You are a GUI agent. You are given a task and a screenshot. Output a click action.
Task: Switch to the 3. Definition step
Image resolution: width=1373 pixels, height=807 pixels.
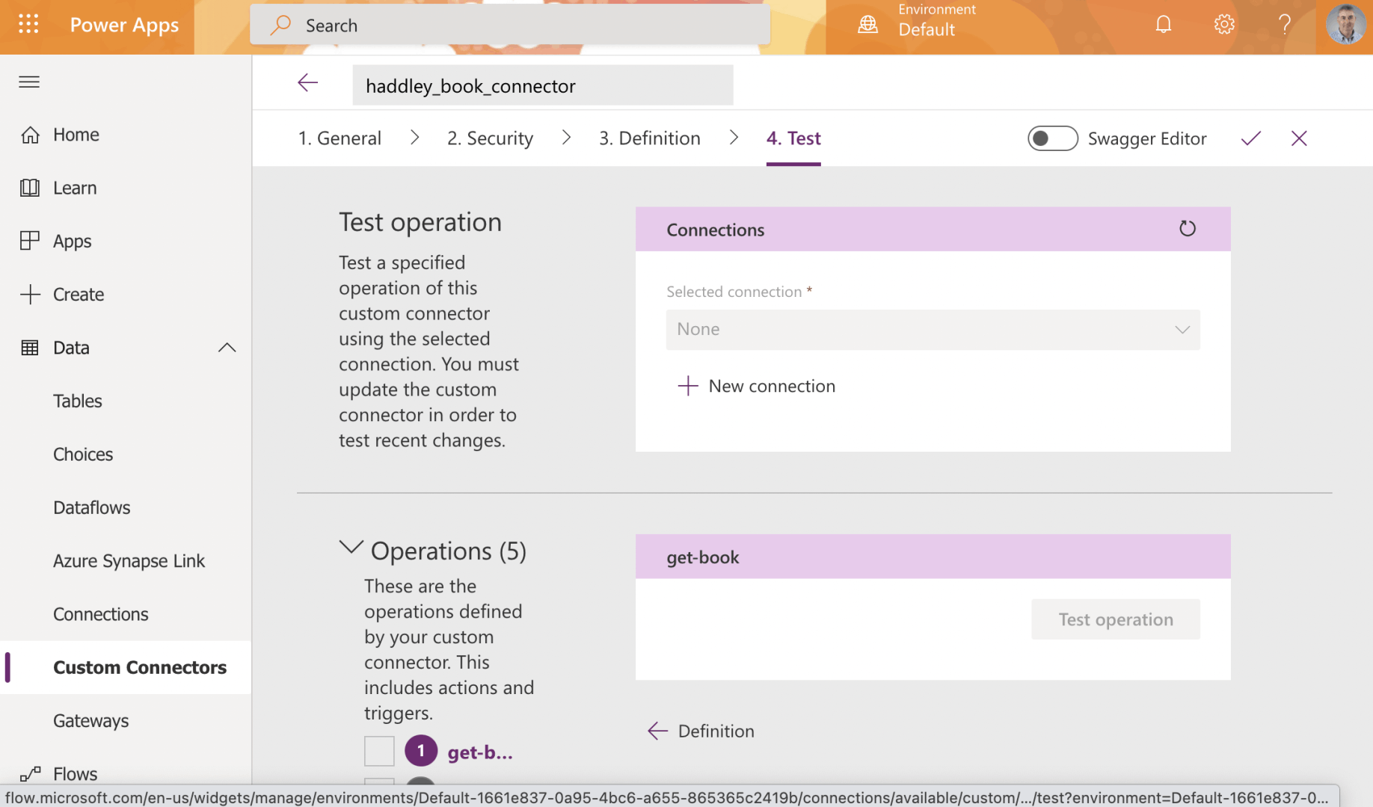649,138
